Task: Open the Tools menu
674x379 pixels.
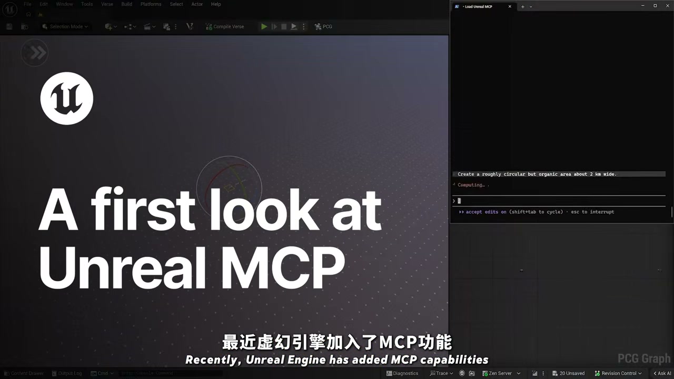Action: pos(87,4)
